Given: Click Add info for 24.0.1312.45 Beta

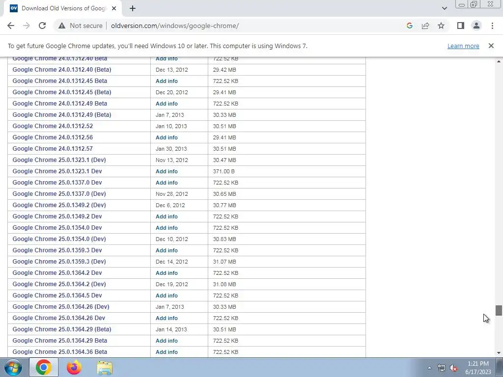Looking at the screenshot, I should point(167,81).
